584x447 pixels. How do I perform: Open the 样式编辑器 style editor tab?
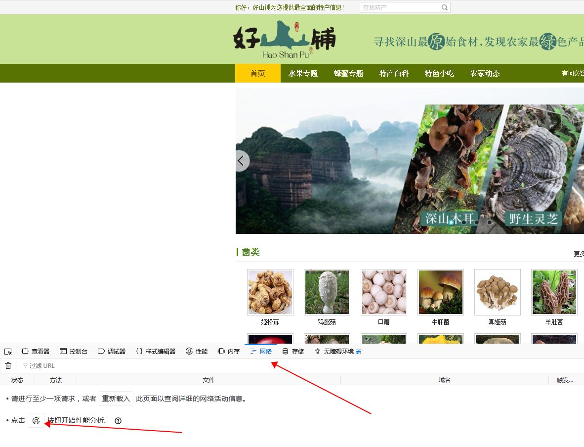point(156,352)
